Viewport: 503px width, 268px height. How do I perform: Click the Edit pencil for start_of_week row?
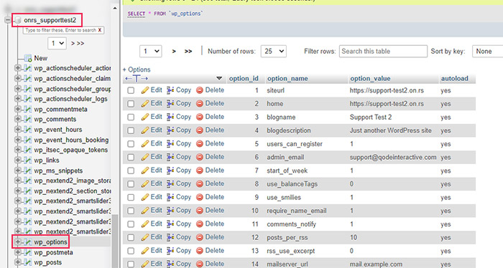tap(145, 171)
